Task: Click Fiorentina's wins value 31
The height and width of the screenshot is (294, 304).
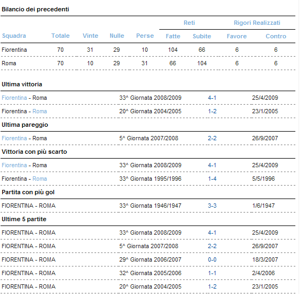Action: click(x=90, y=50)
